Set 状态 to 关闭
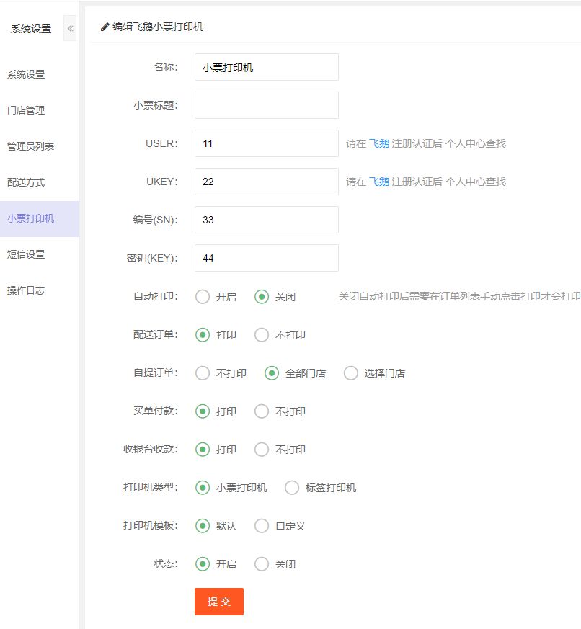 coord(262,564)
